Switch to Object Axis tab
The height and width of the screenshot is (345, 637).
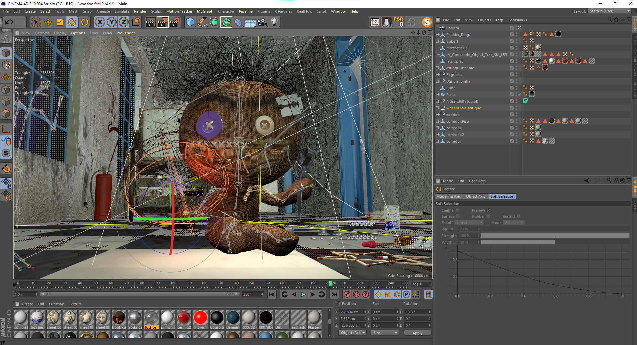click(475, 196)
